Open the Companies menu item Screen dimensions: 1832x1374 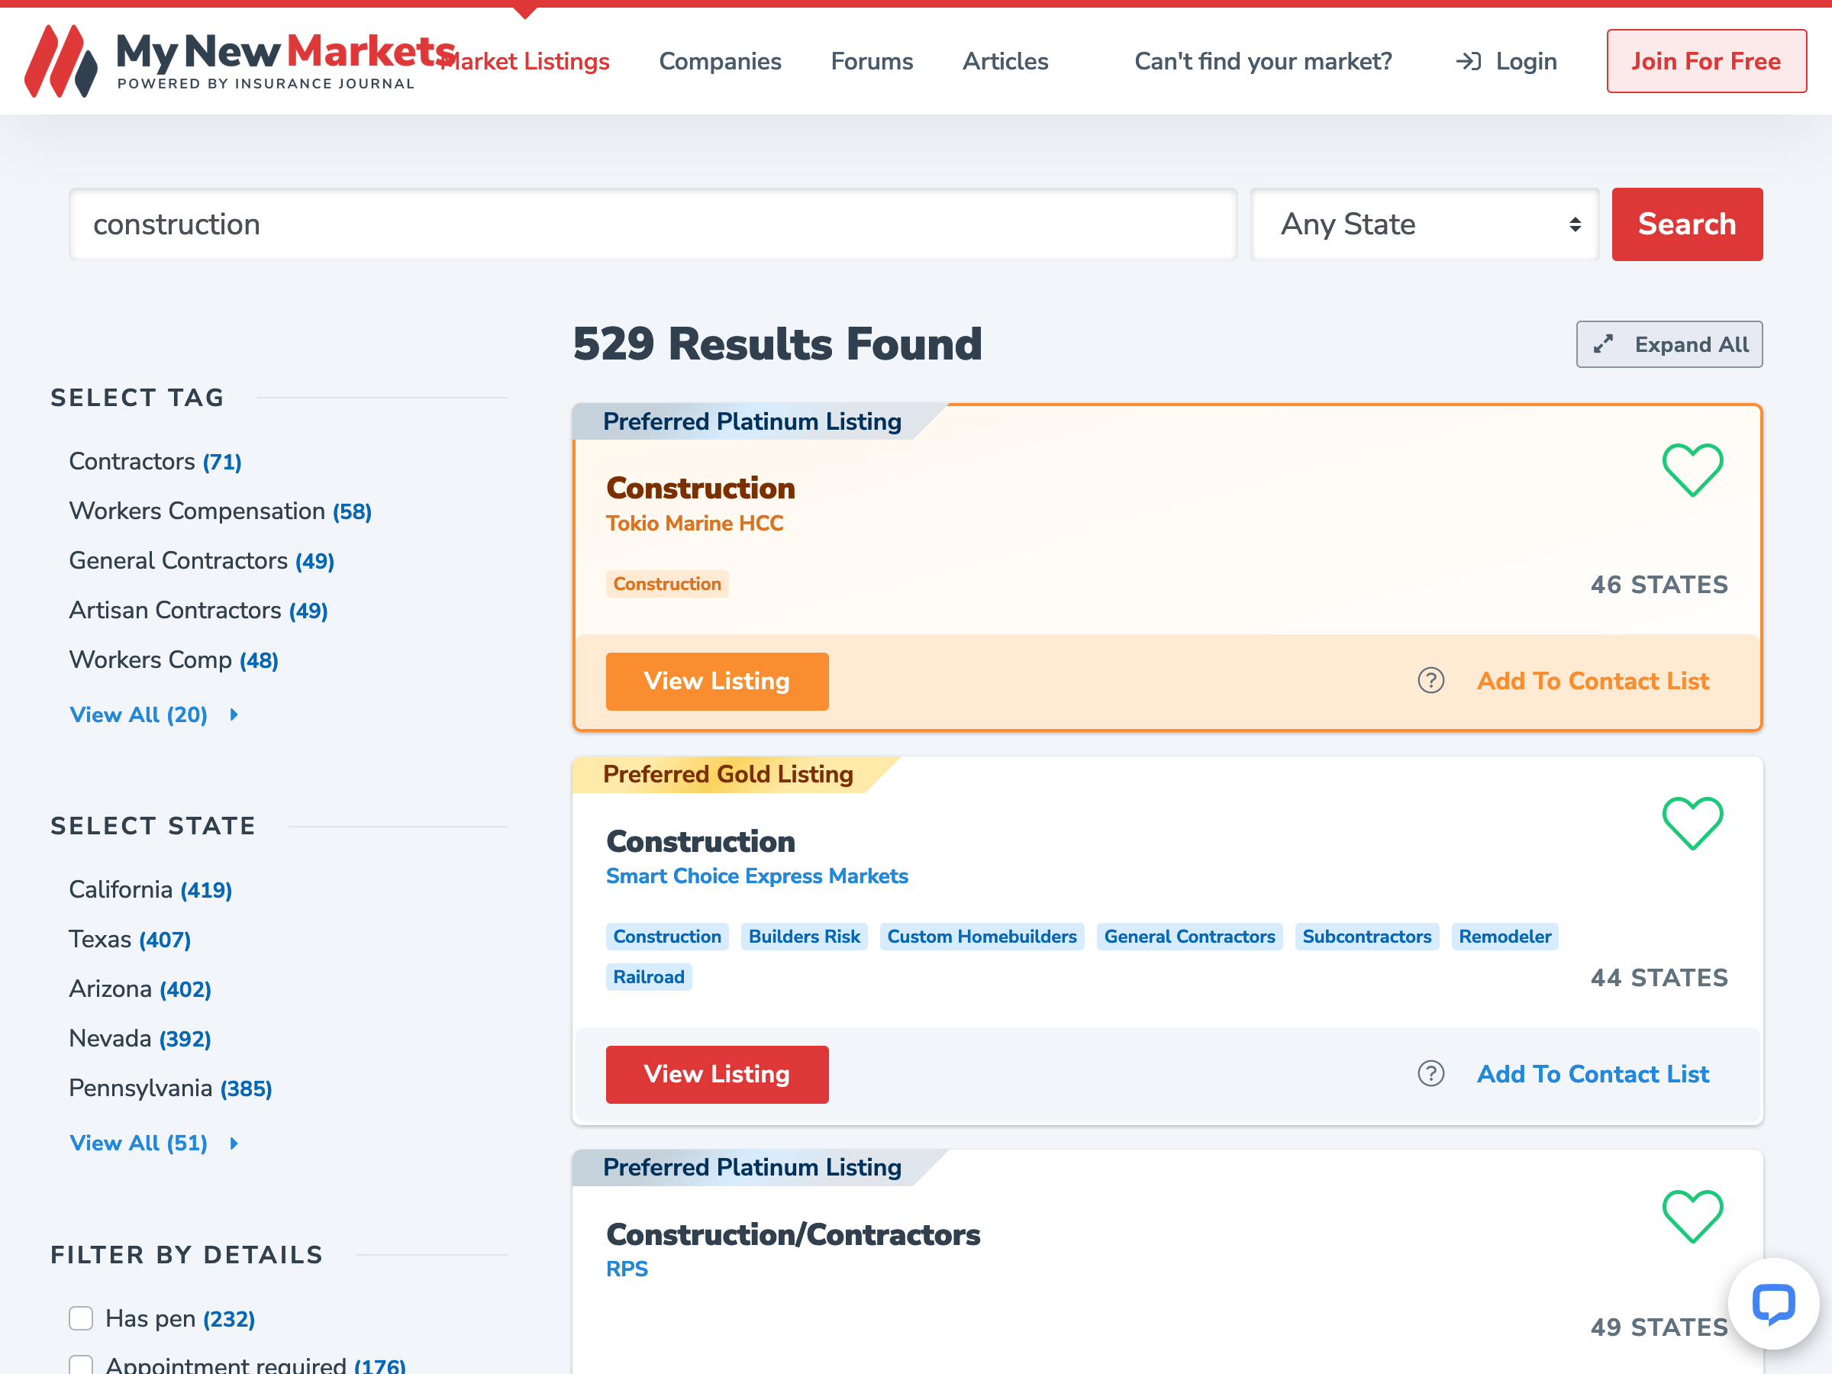click(720, 61)
